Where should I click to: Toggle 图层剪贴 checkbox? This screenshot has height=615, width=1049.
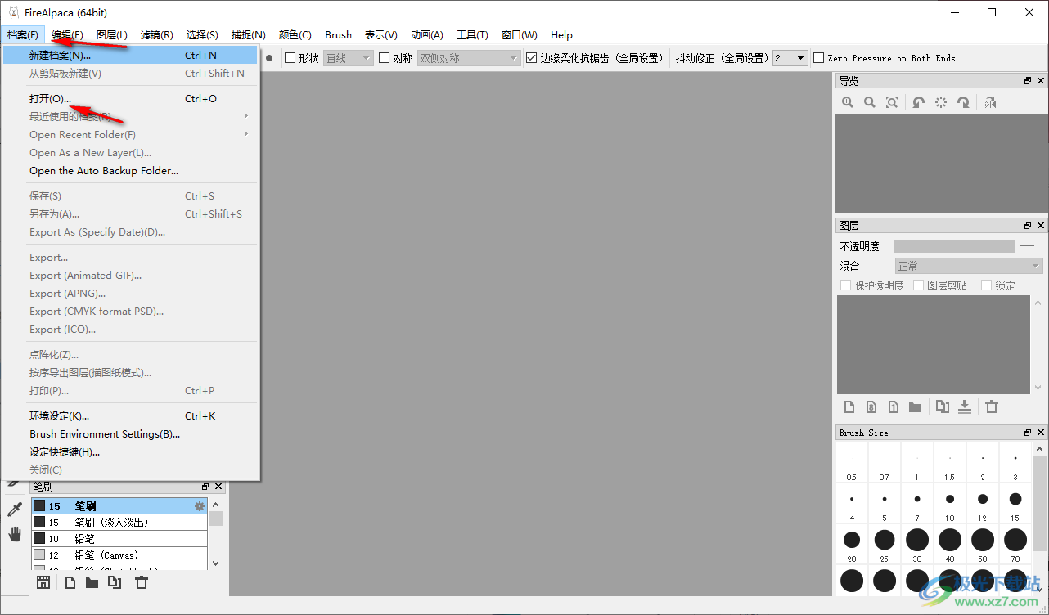coord(918,285)
